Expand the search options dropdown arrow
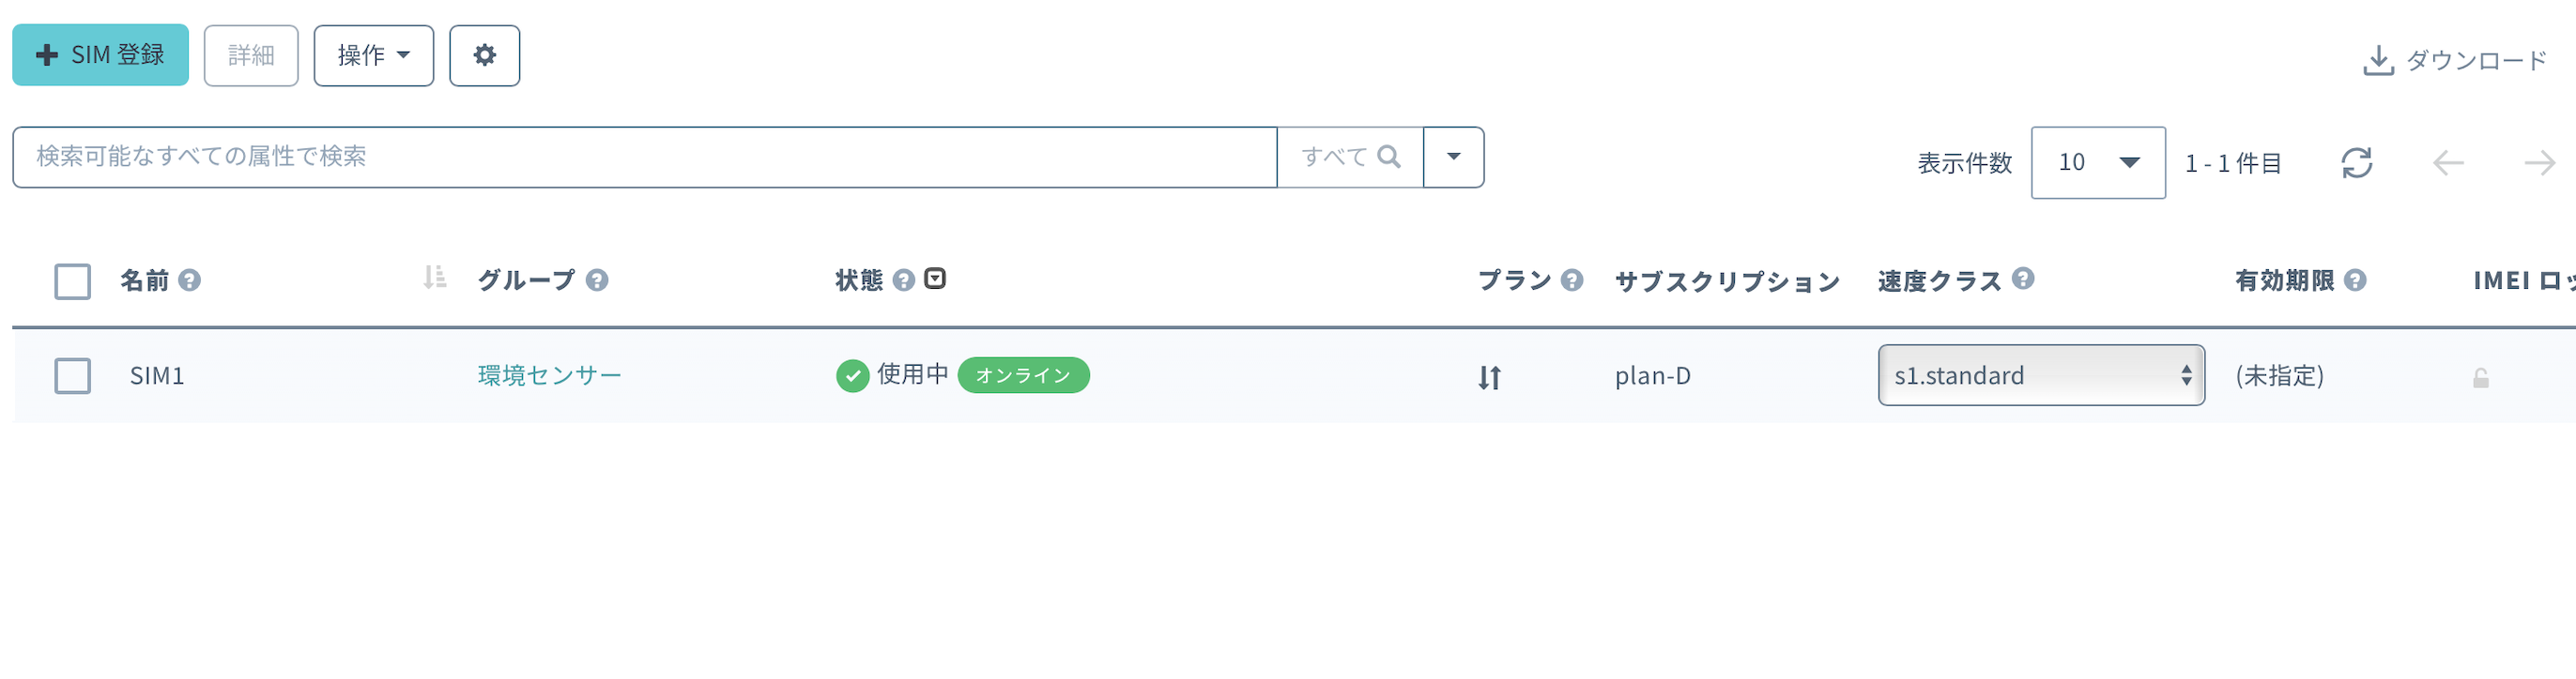 [1453, 157]
